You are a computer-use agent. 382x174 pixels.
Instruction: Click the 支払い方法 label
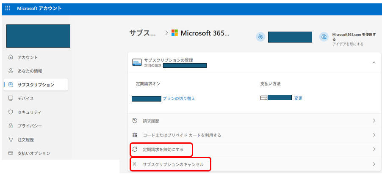(x=271, y=84)
